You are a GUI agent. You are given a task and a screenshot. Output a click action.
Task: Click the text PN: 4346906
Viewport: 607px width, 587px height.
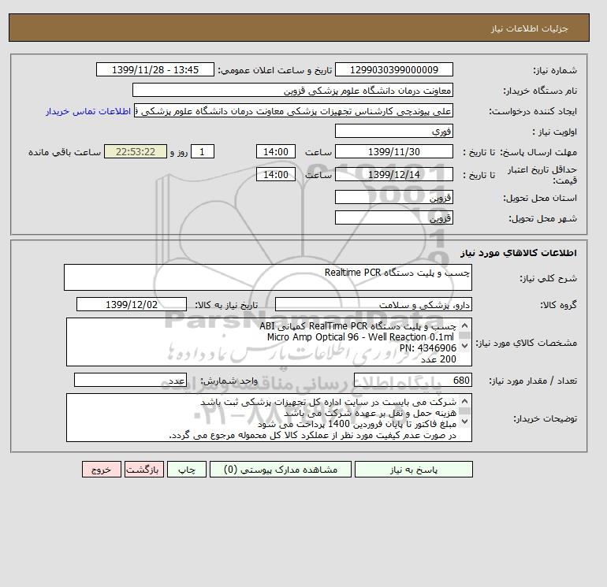point(428,348)
